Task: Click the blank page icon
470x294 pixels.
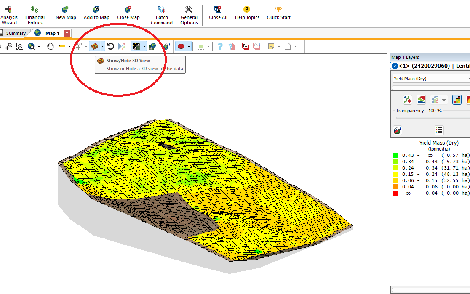Action: pos(288,46)
